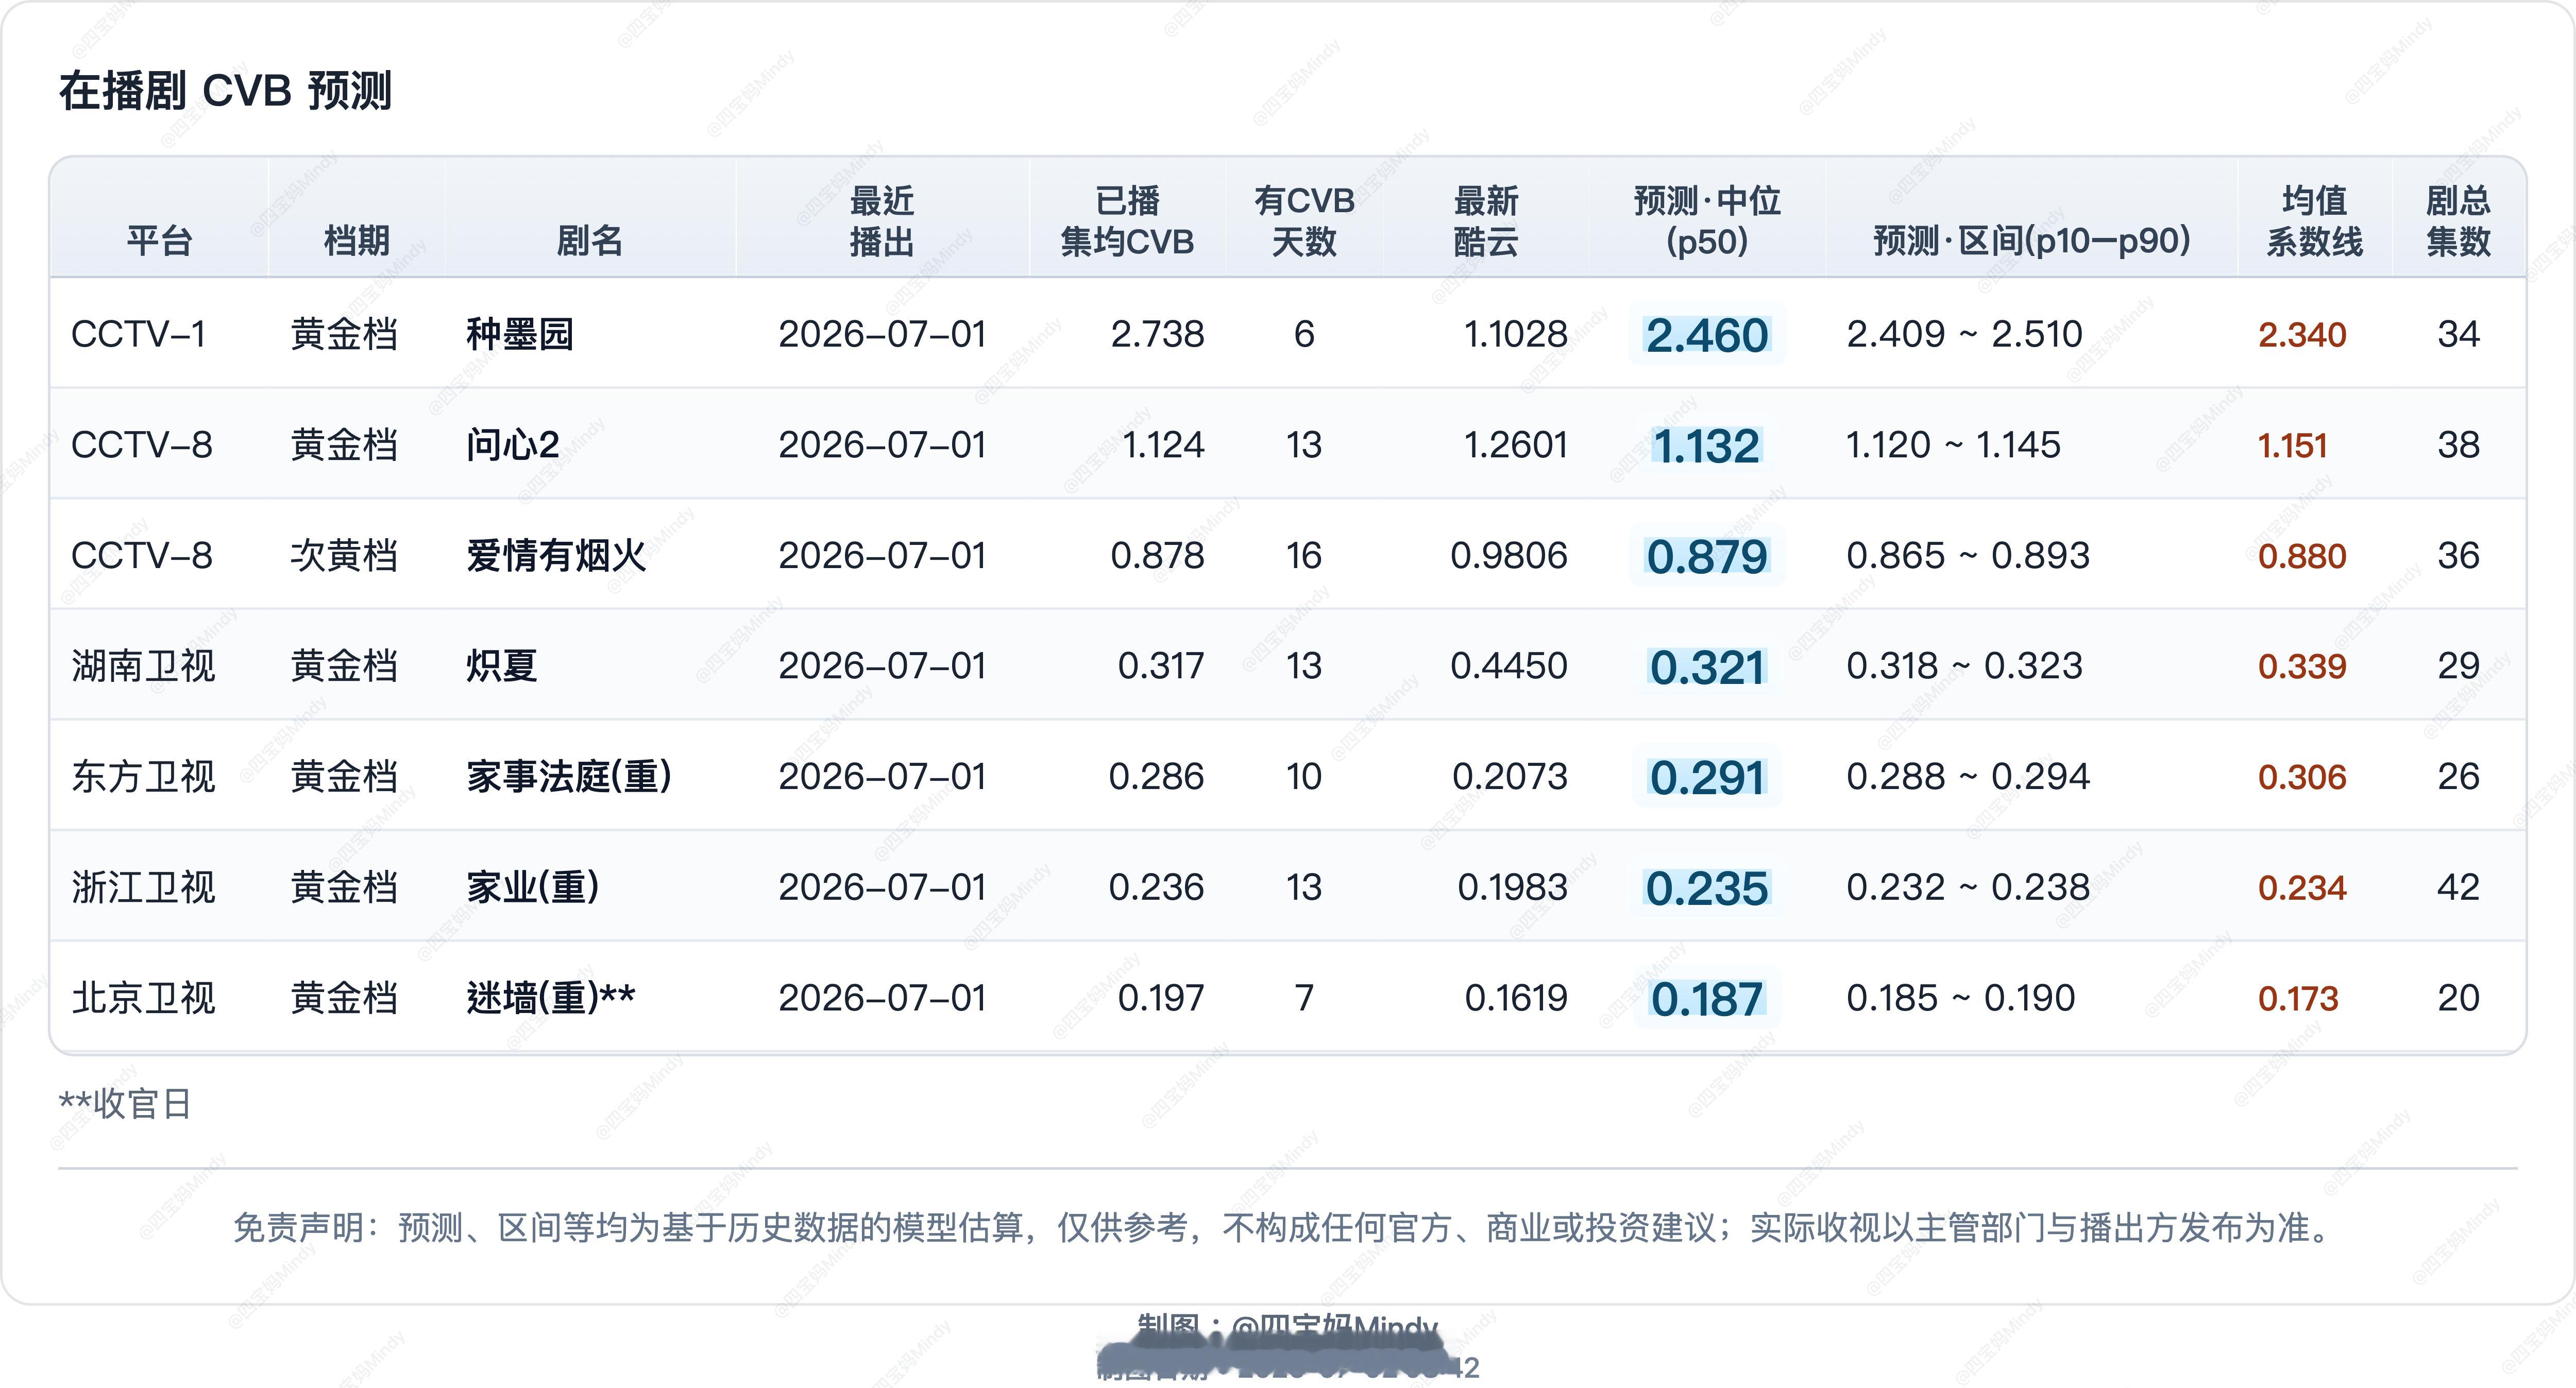2576x1388 pixels.
Task: Click the episode count 34
Action: [x=2458, y=334]
